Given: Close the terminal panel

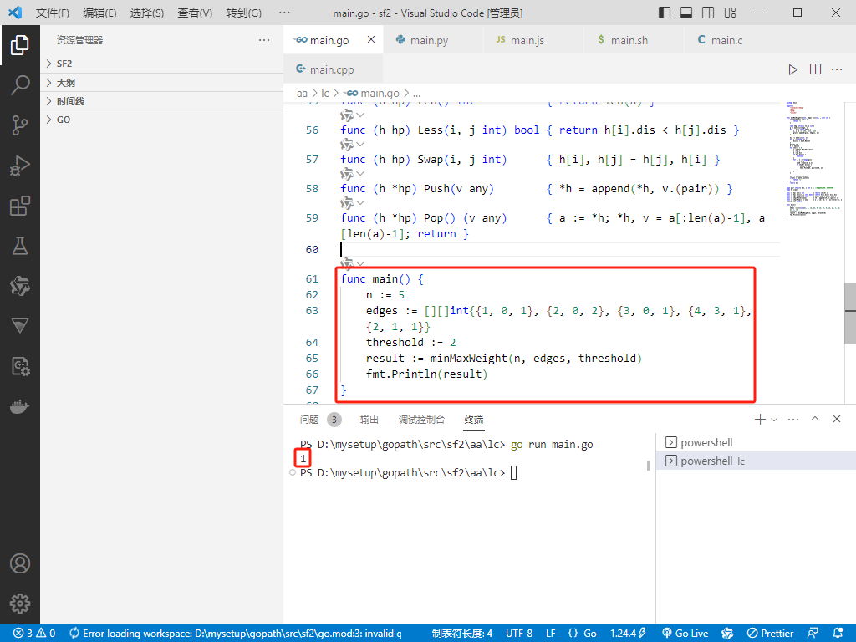Looking at the screenshot, I should point(837,419).
